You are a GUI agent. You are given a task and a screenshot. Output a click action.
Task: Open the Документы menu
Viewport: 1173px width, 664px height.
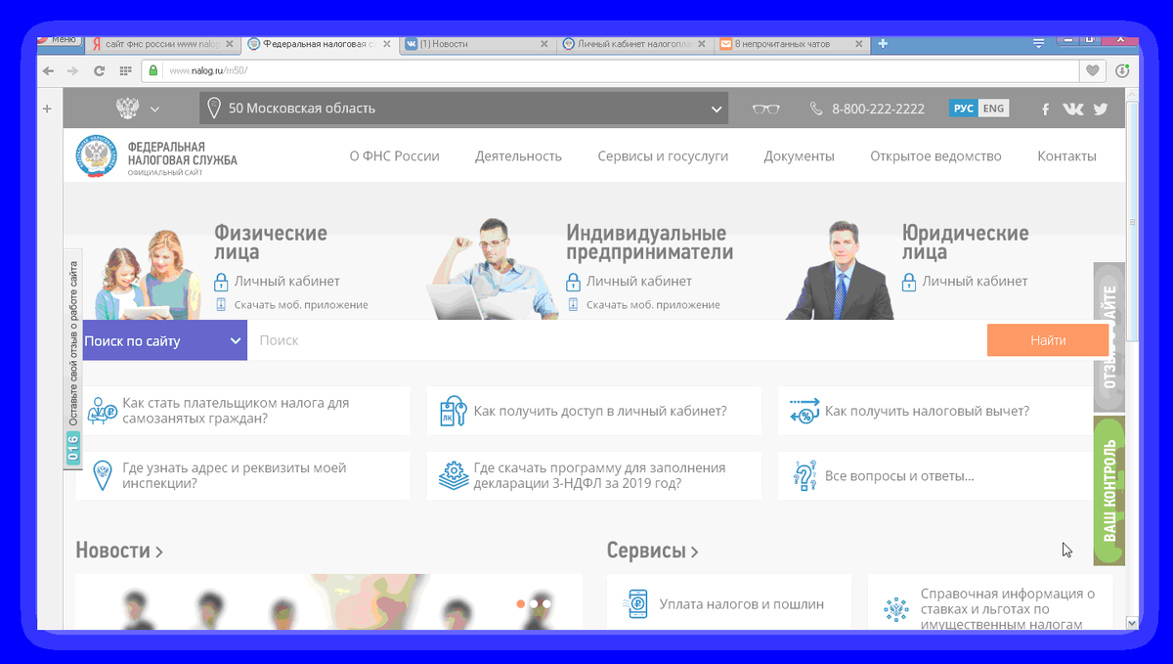click(x=799, y=156)
